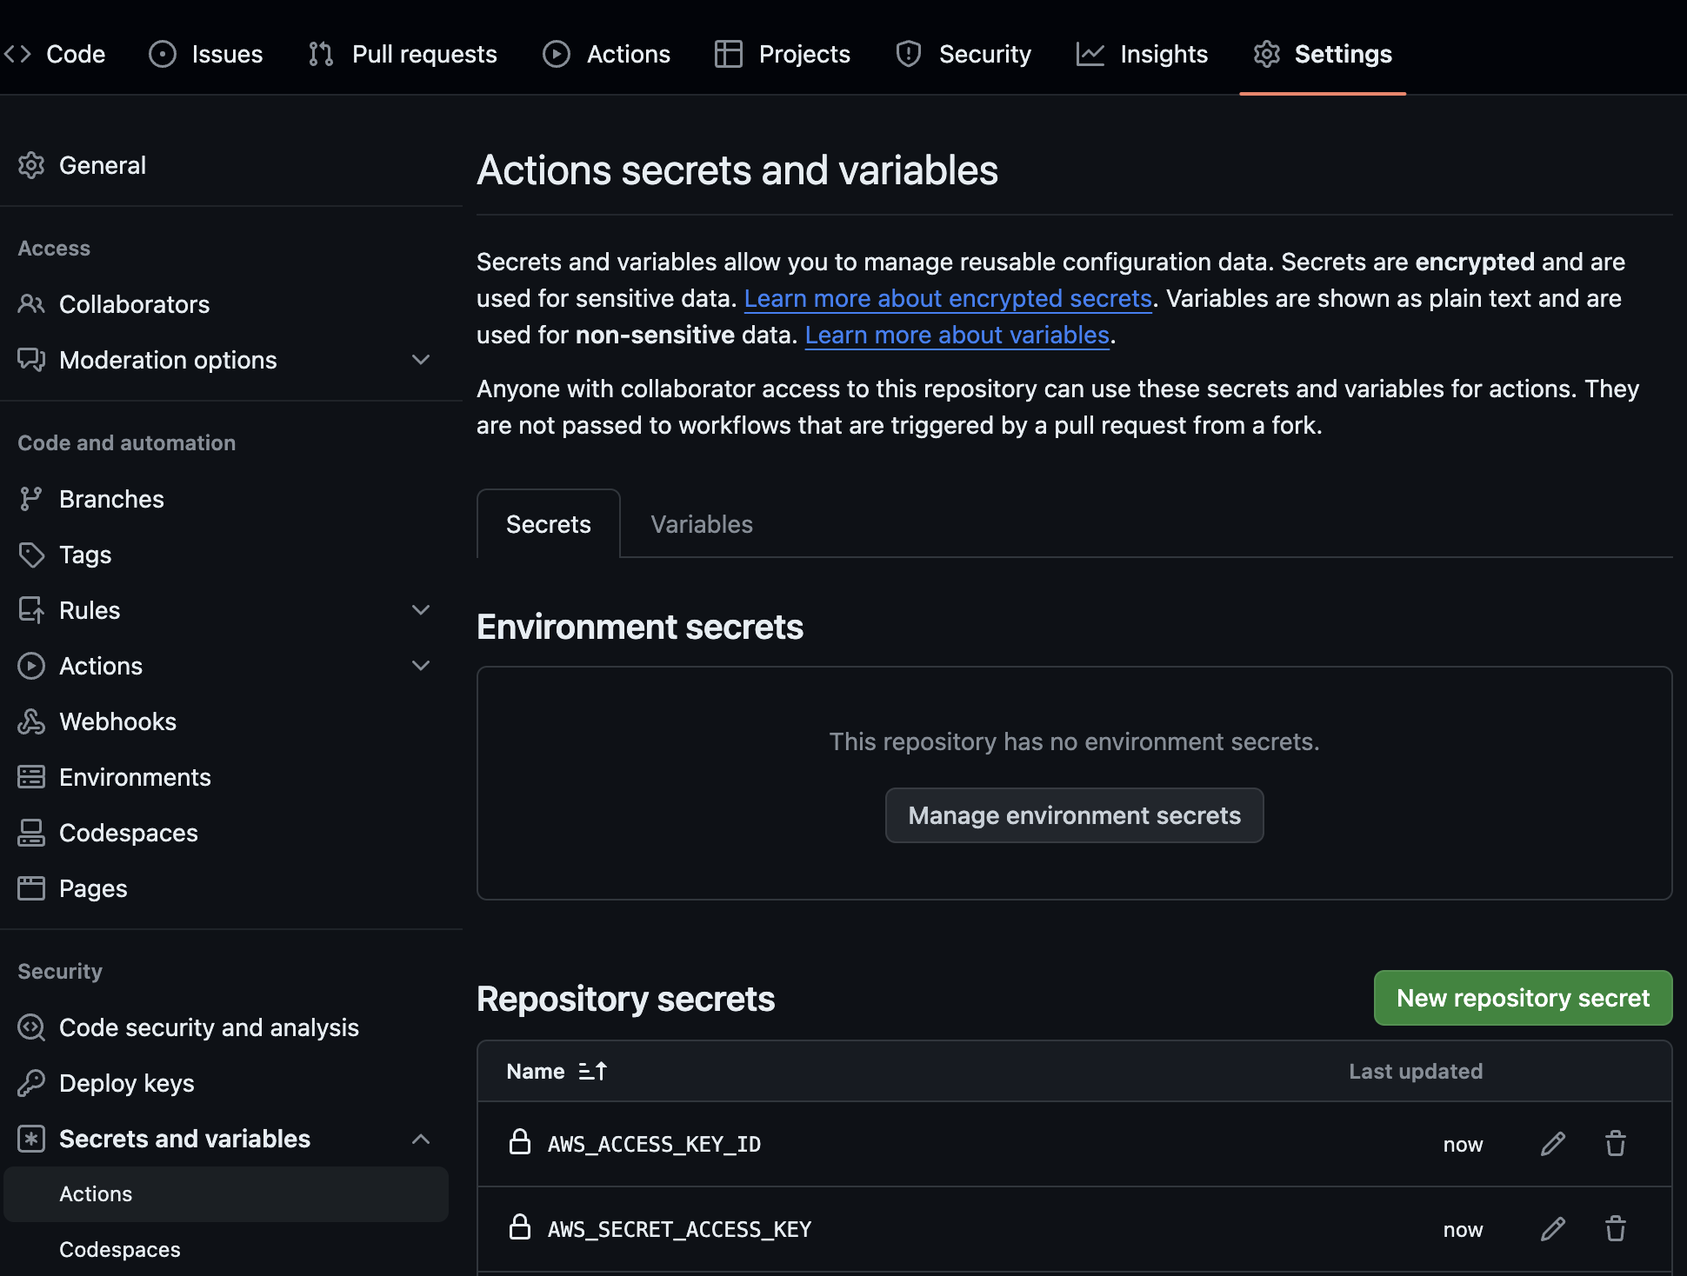This screenshot has height=1276, width=1687.
Task: Click the Insights graph icon in top nav
Action: point(1090,54)
